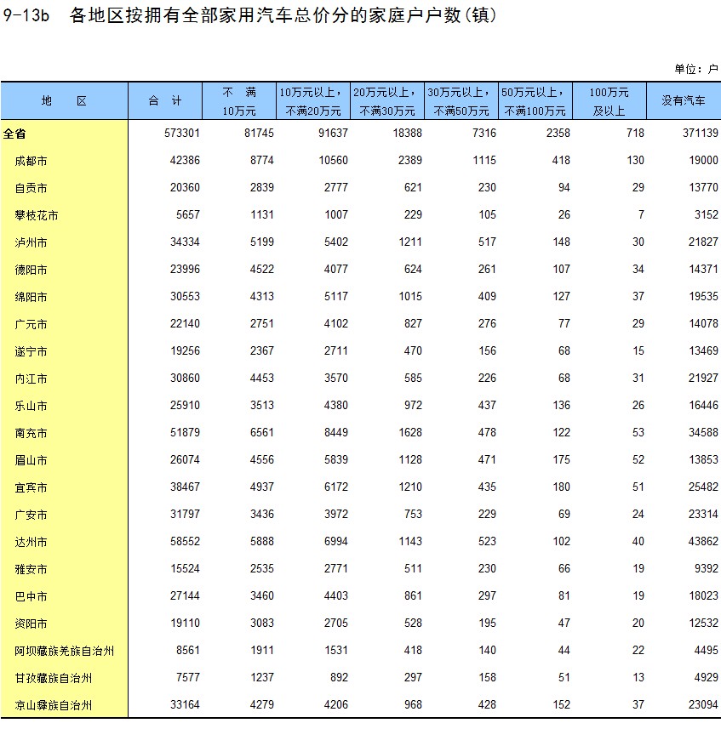
Task: Click the 德阳市 value 4522
Action: (x=262, y=269)
